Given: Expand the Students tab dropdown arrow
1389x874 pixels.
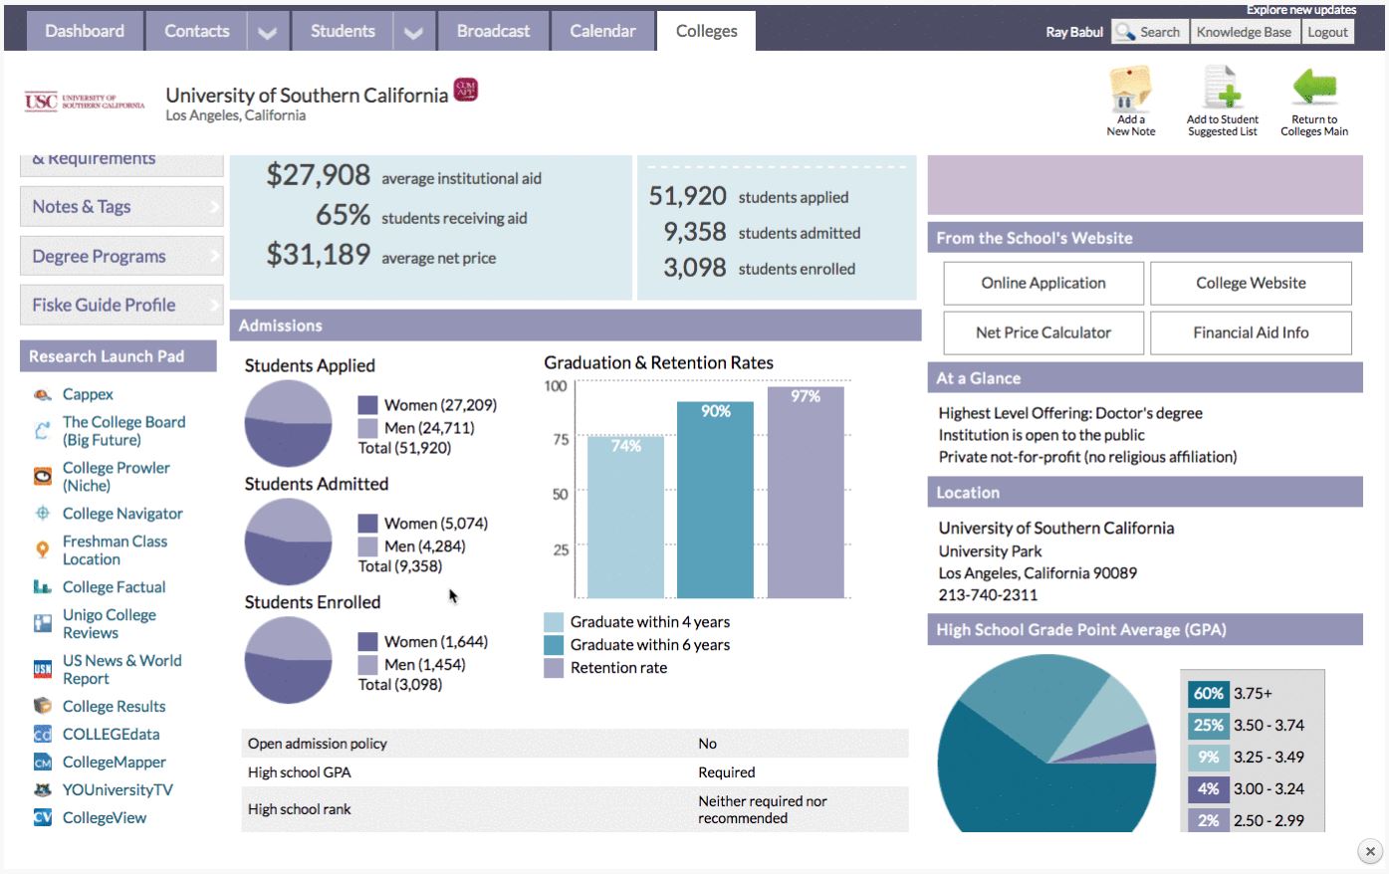Looking at the screenshot, I should pyautogui.click(x=413, y=32).
